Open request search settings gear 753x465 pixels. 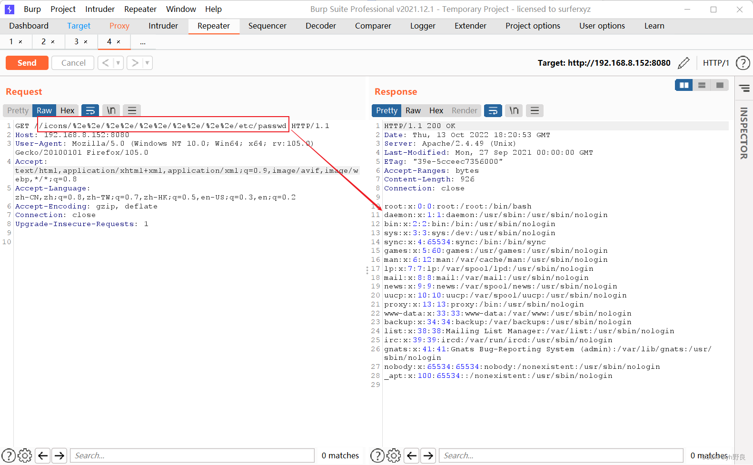click(25, 455)
